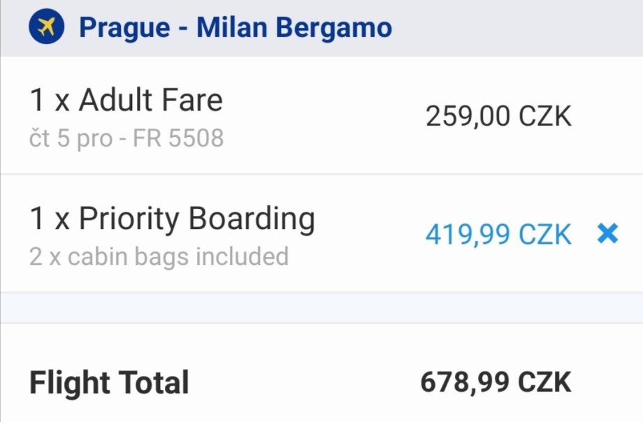Click the 2 x cabin bags included note
The width and height of the screenshot is (643, 422).
coord(159,256)
